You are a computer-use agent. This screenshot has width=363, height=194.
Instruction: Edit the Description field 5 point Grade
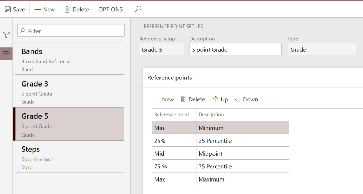[235, 50]
